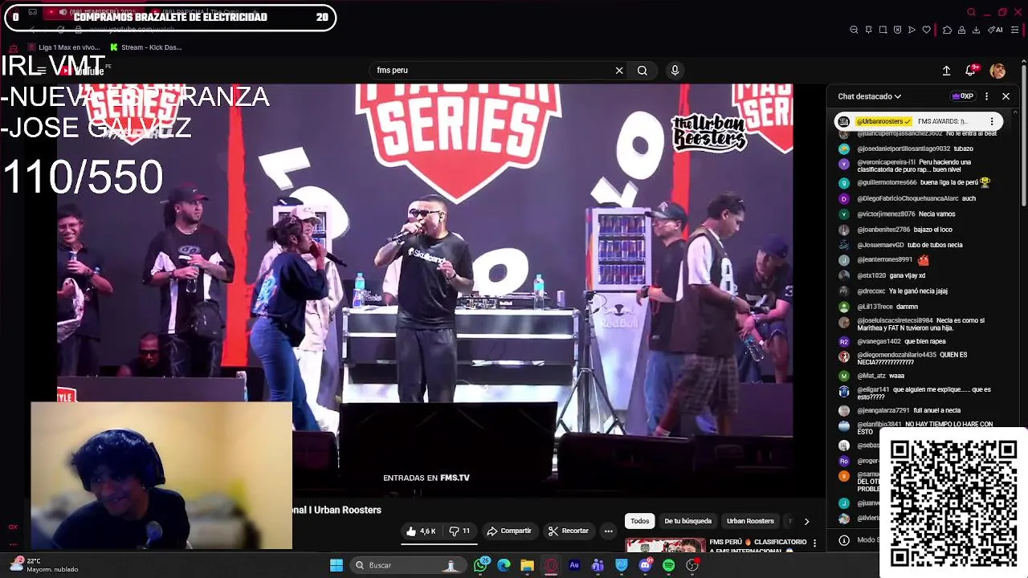Open Liga 1 Max en vivo bookmark
This screenshot has height=578, width=1028.
(63, 47)
